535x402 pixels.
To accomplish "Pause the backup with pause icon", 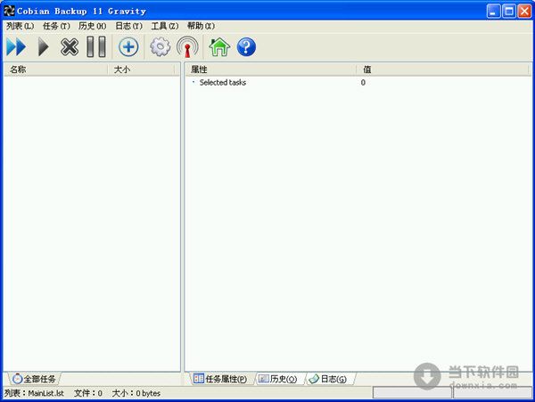I will (x=96, y=46).
